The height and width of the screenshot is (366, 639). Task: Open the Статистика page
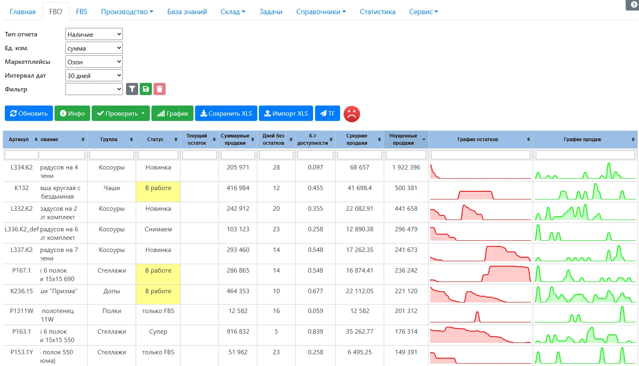pyautogui.click(x=378, y=12)
